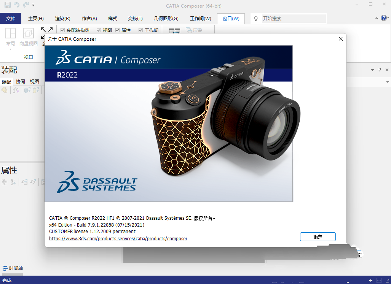This screenshot has height=284, width=391.
Task: Select the 视图 tab in assembly panel
Action: 34,82
